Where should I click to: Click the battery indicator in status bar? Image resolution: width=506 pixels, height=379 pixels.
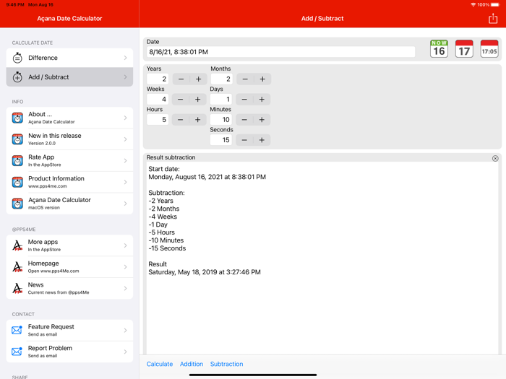coord(495,4)
